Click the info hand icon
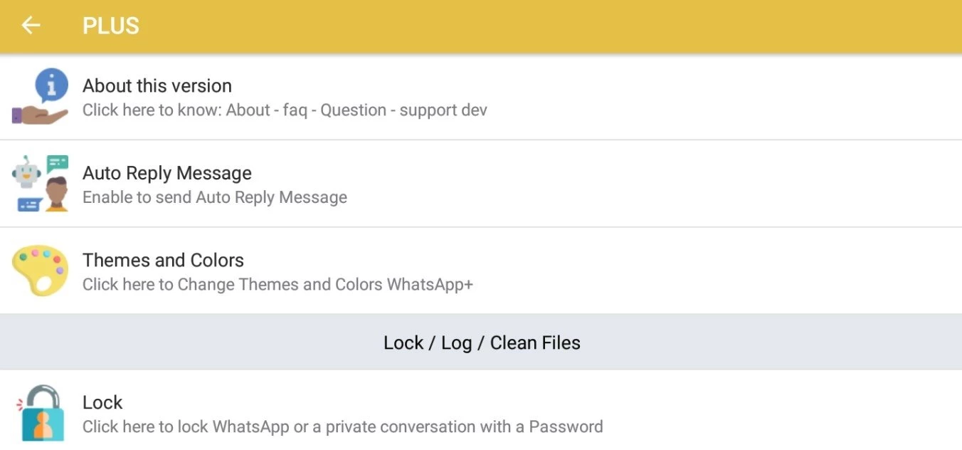 (41, 96)
